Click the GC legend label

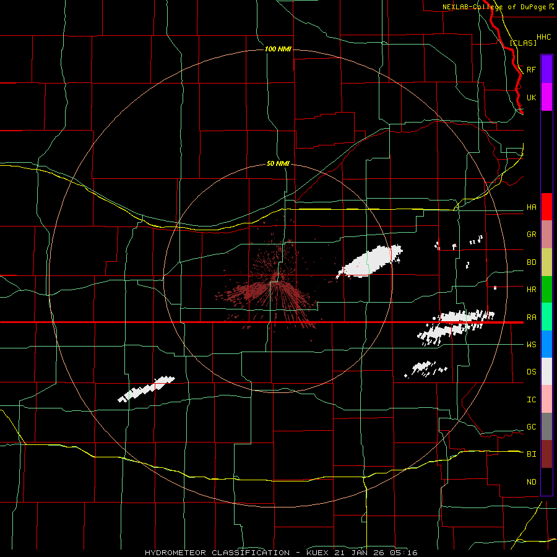[x=531, y=427]
